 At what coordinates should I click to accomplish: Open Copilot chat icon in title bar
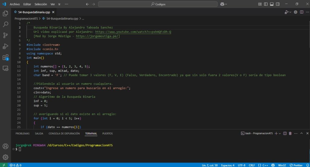(x=222, y=4)
